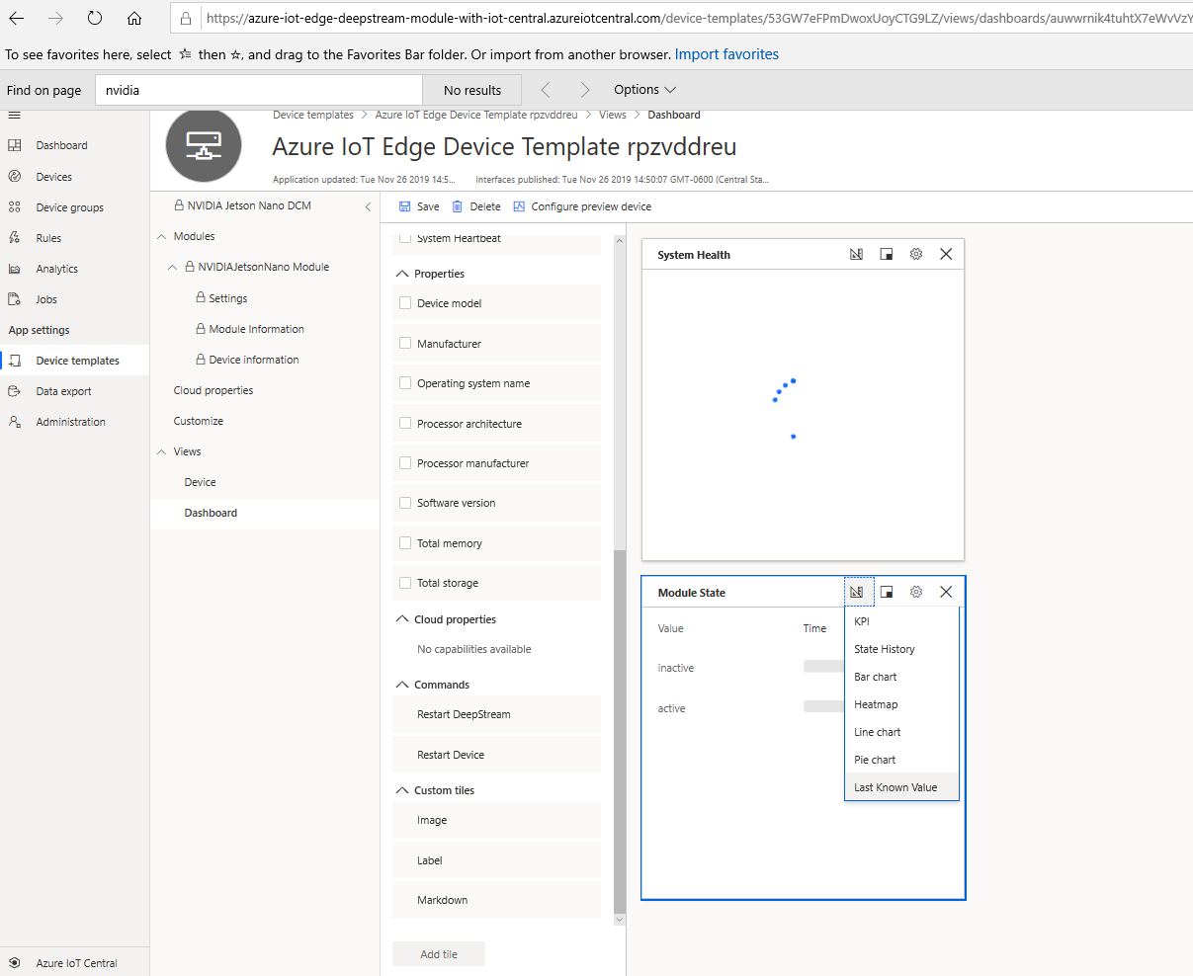Open Module State settings gear

pyautogui.click(x=916, y=592)
